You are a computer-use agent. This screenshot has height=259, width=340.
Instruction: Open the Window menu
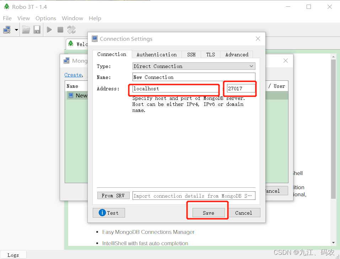pyautogui.click(x=72, y=18)
